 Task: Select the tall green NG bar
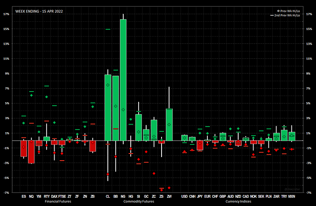[123, 80]
